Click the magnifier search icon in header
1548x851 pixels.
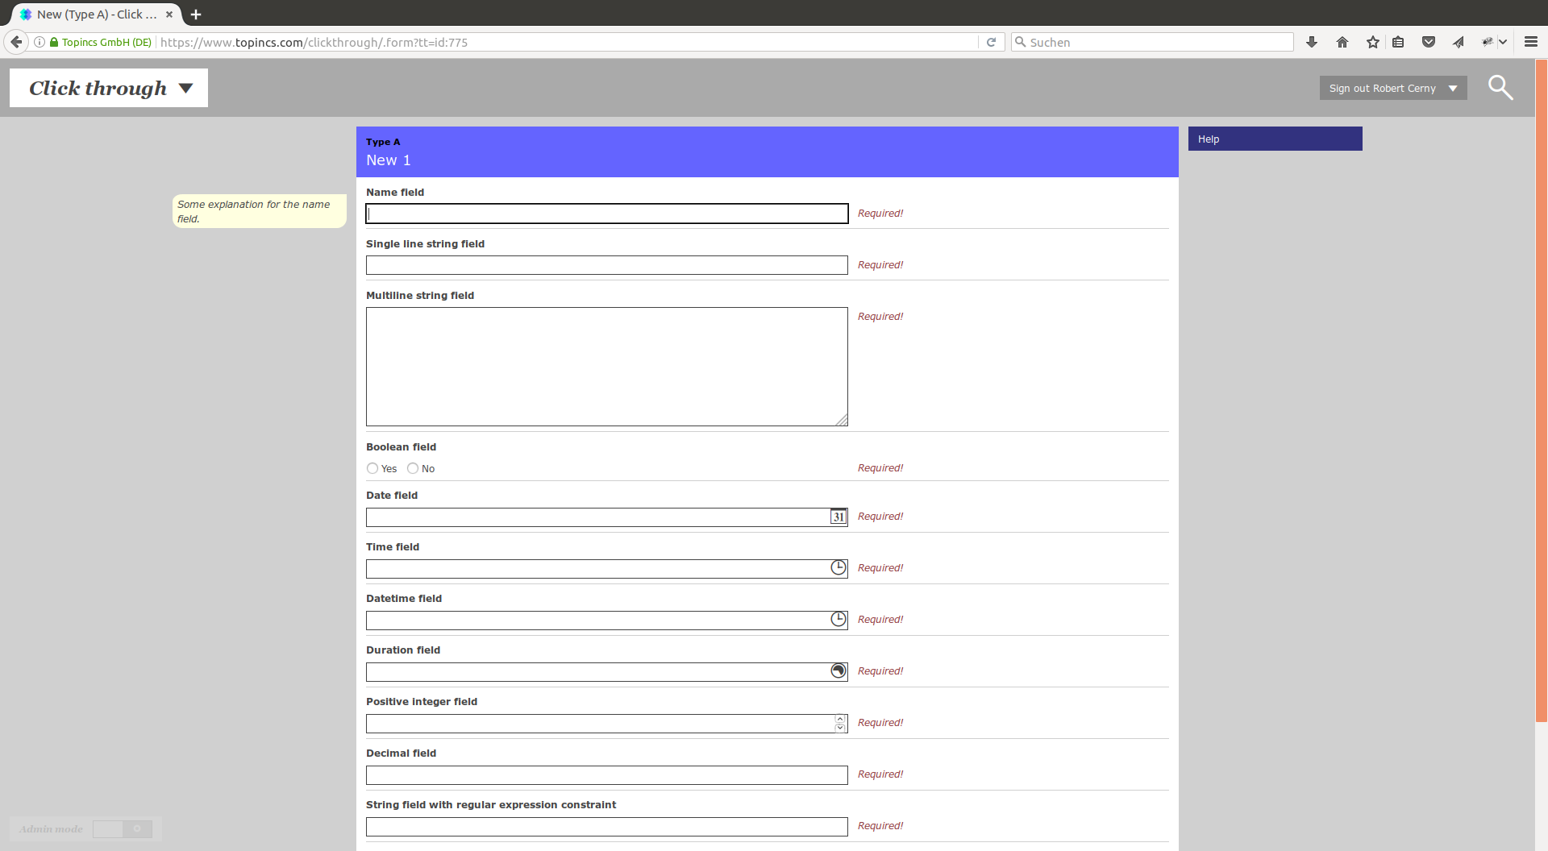[1500, 88]
